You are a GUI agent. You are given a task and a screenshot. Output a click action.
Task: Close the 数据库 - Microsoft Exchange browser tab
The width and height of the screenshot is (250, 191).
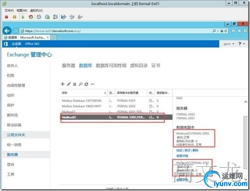47,38
